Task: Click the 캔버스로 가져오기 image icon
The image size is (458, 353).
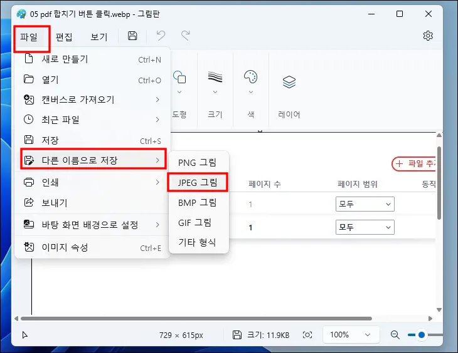Action: pyautogui.click(x=29, y=100)
